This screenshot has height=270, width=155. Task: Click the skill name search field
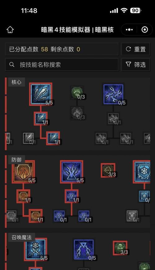(x=62, y=64)
